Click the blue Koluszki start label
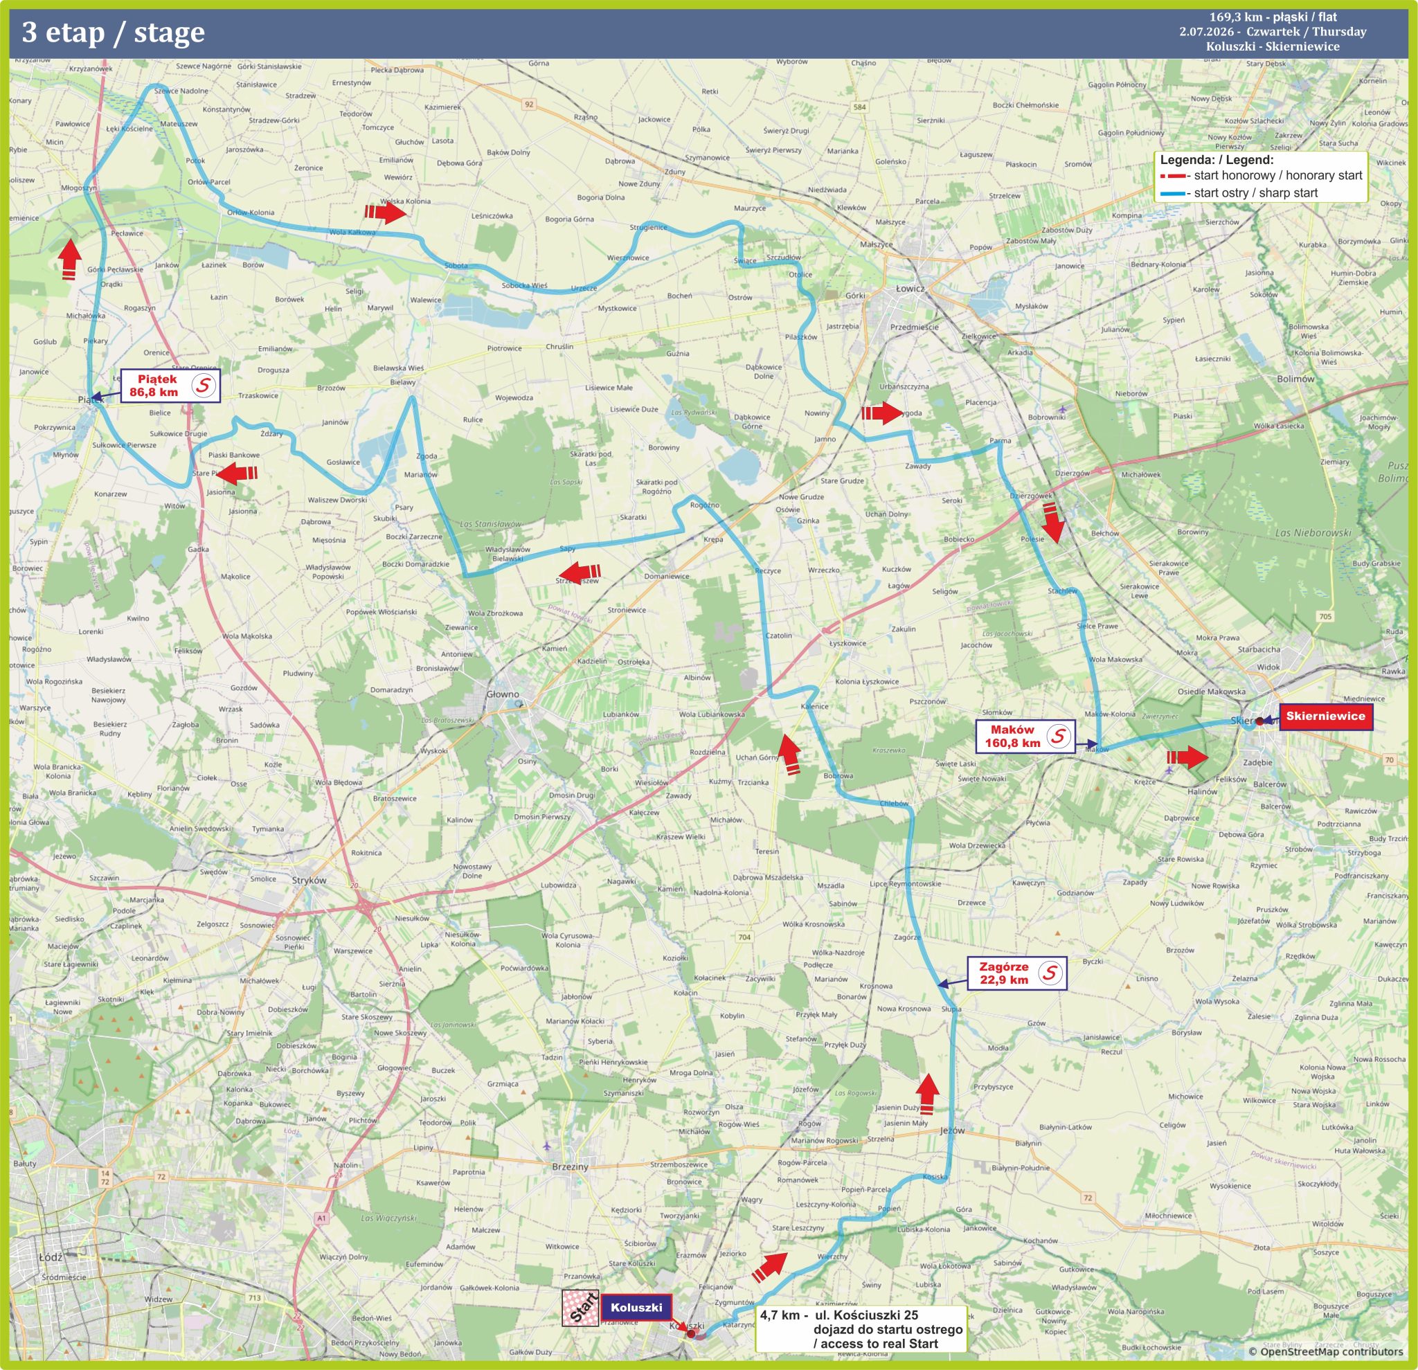Screen dimensions: 1418x1370 tap(636, 1308)
